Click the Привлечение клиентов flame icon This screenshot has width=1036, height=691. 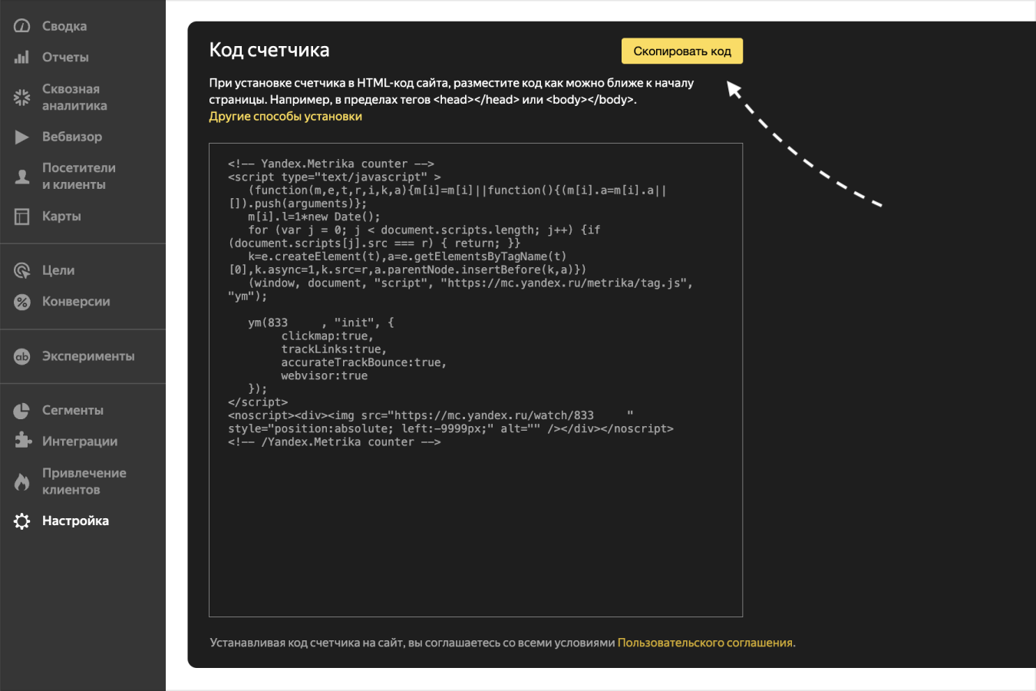pyautogui.click(x=21, y=481)
